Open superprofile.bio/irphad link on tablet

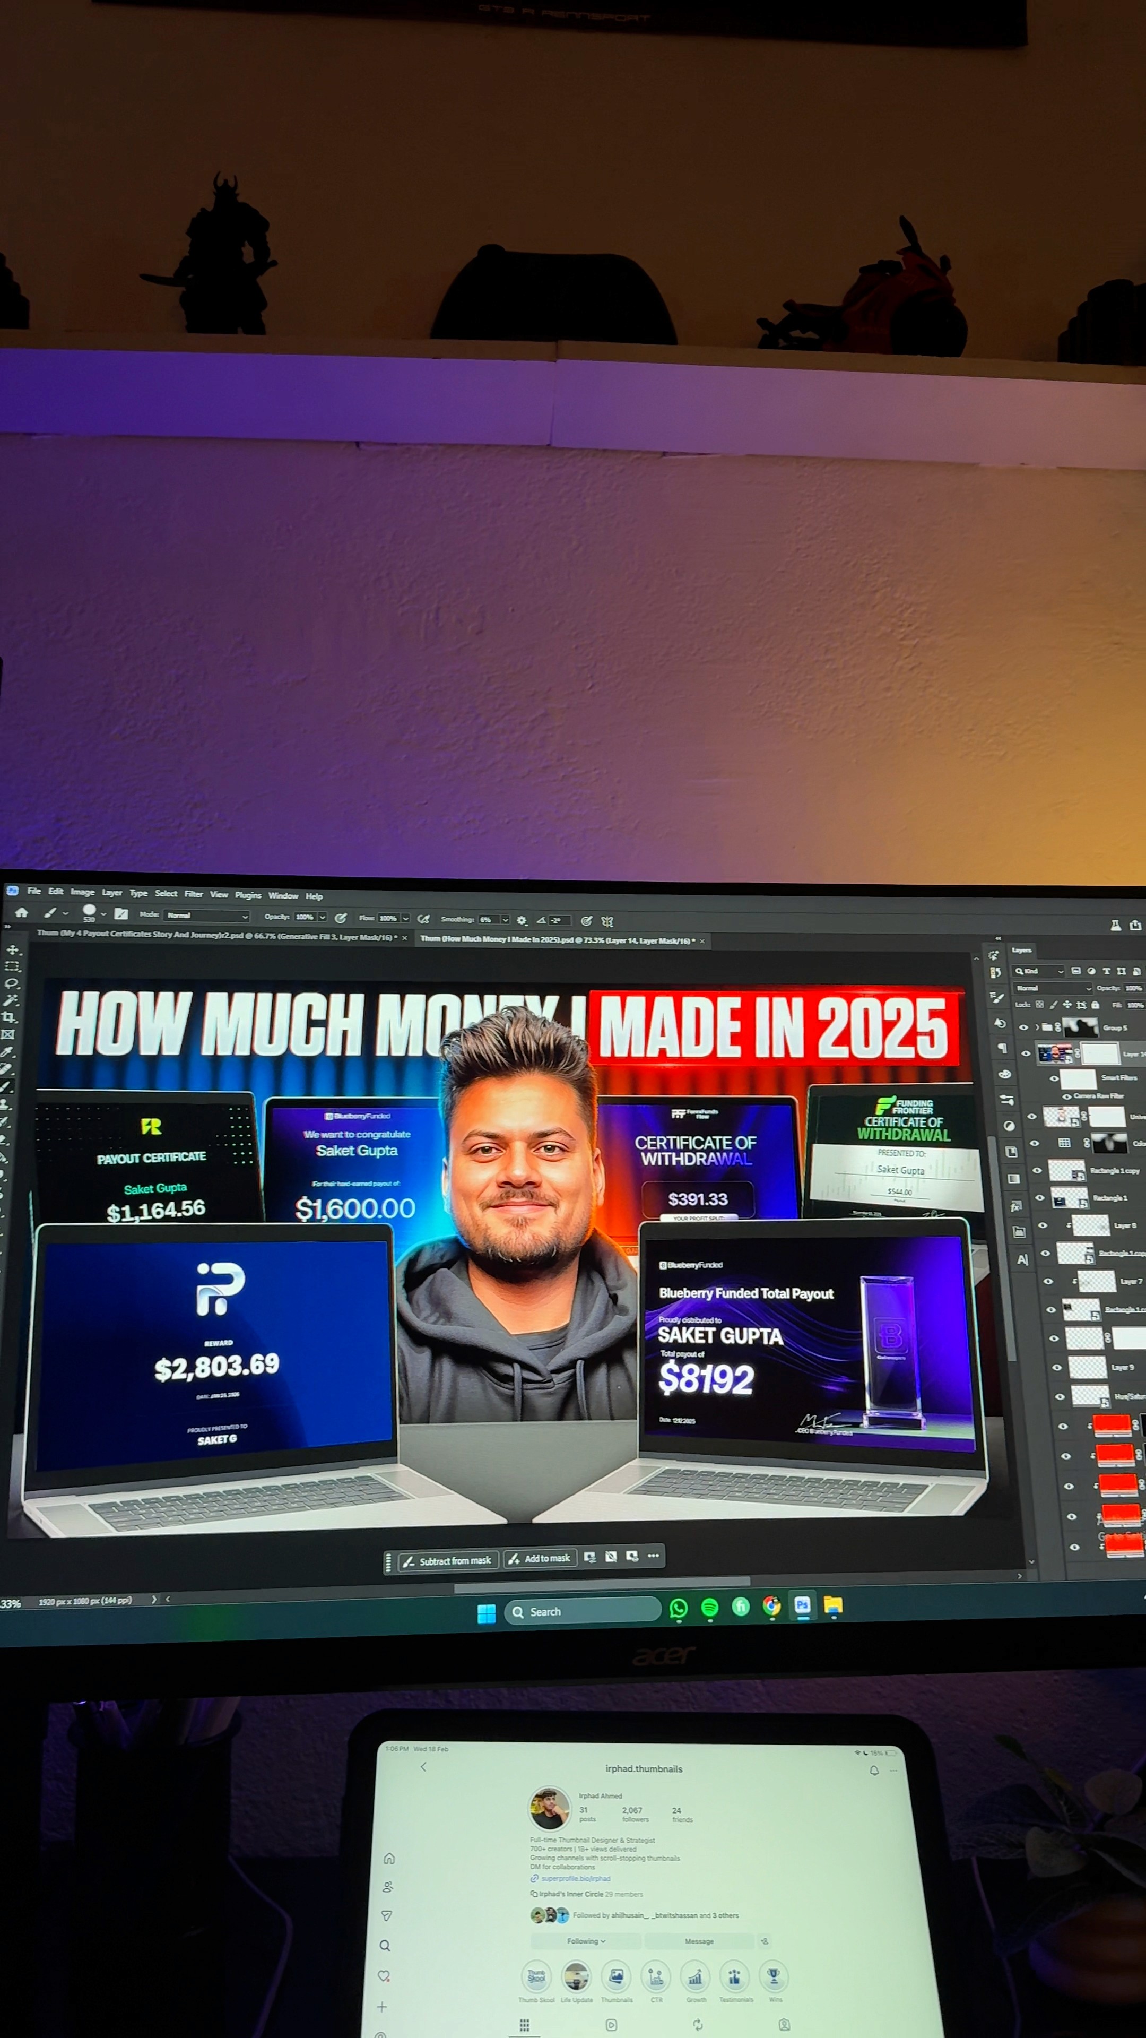[x=575, y=1878]
